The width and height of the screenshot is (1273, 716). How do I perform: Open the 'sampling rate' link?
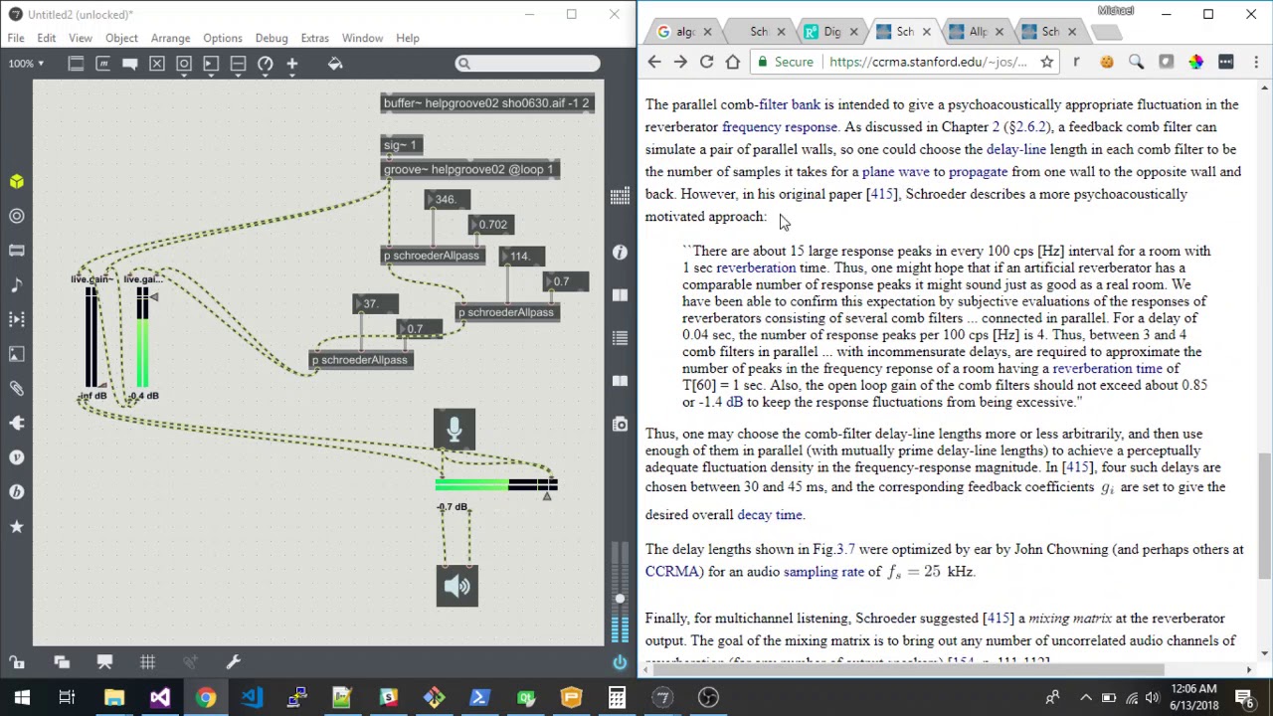823,572
